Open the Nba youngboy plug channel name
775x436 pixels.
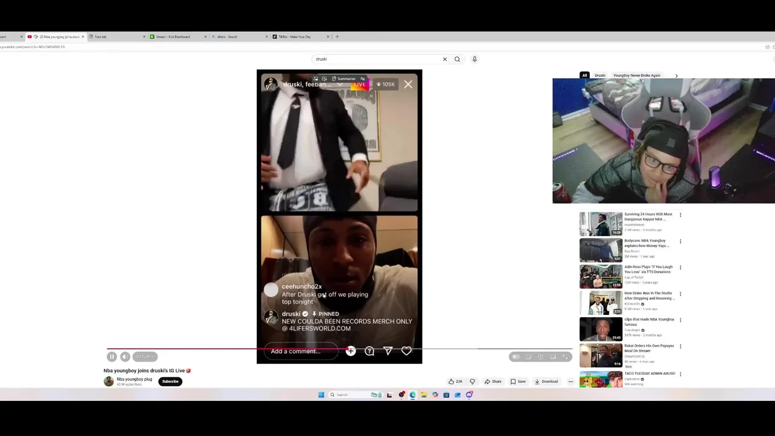134,379
